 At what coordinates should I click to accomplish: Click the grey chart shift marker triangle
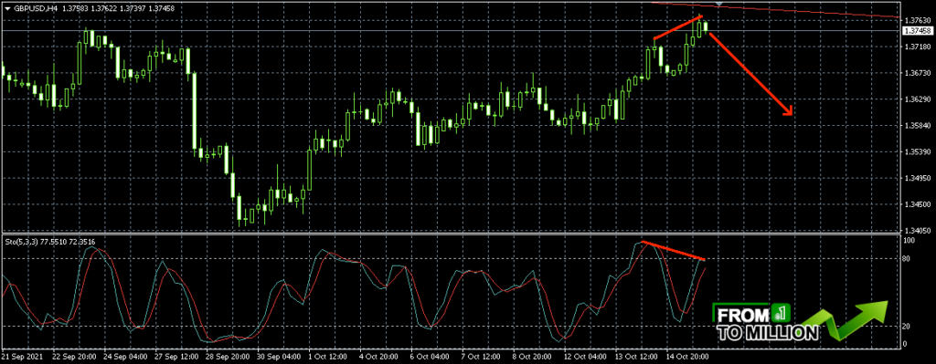[x=718, y=5]
